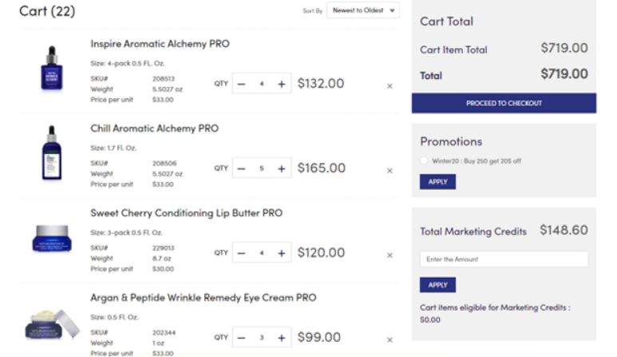The height and width of the screenshot is (357, 617).
Task: Decrease quantity of Chill Aromatic Alchemy PRO
Action: [242, 169]
